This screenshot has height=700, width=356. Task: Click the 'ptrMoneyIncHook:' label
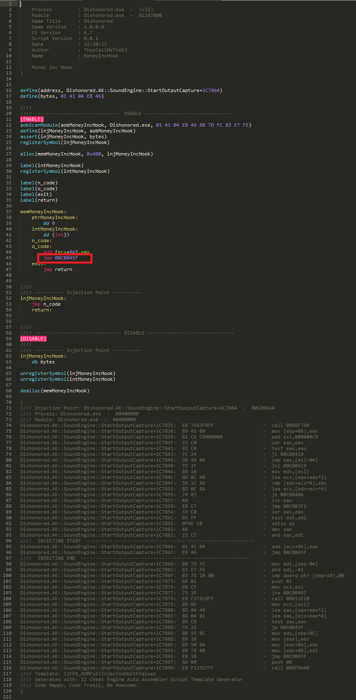coord(55,217)
